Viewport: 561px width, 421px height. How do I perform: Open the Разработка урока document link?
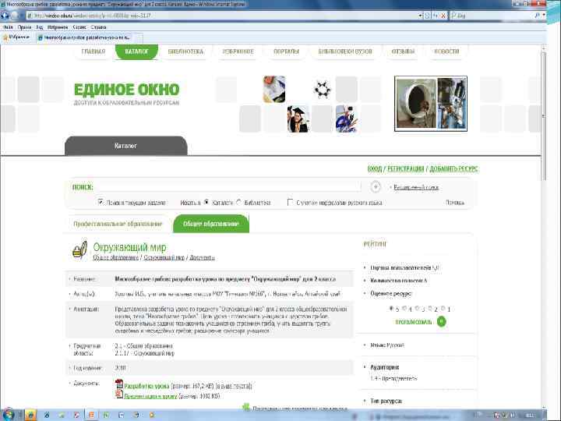click(146, 386)
